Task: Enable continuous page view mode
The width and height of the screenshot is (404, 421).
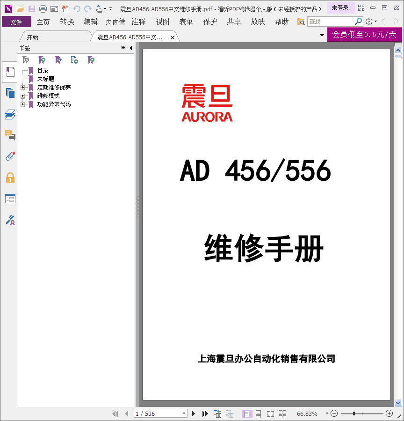Action: tap(259, 414)
